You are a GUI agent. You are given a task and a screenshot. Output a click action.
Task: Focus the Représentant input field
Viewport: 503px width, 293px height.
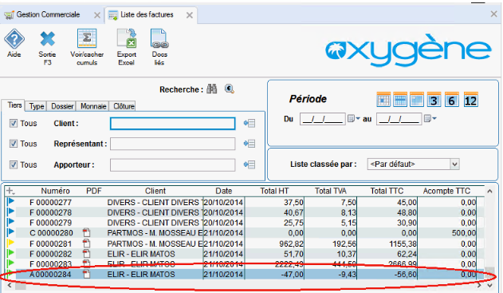click(173, 144)
